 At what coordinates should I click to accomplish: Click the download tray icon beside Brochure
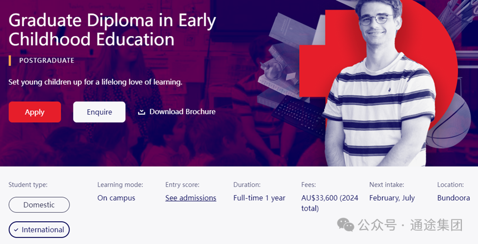(x=142, y=112)
